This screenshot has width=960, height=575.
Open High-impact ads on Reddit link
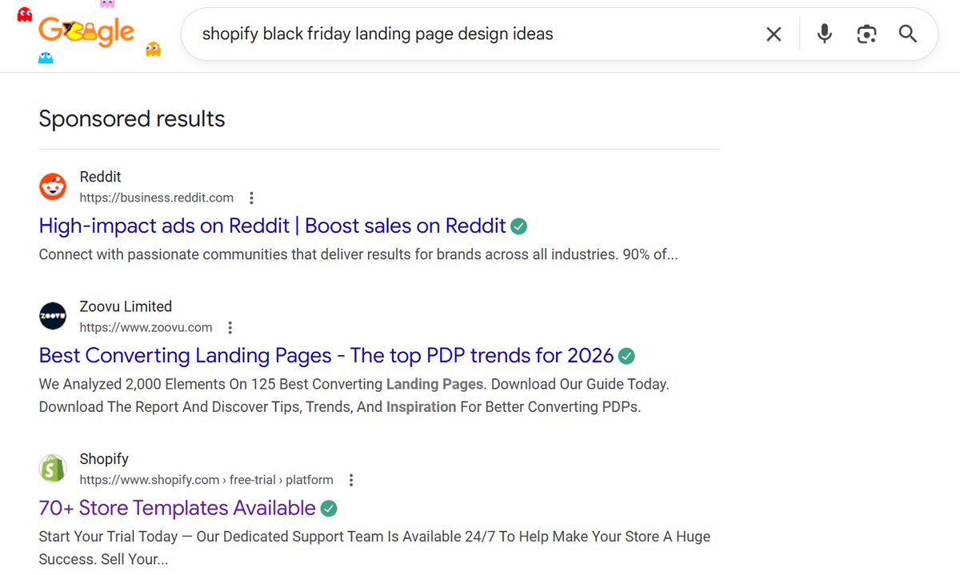[273, 226]
